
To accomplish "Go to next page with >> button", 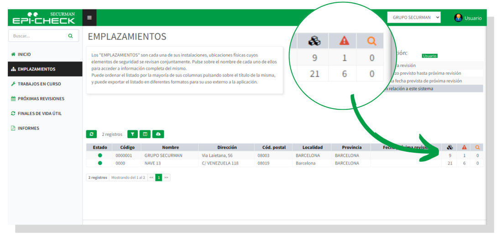I will 166,177.
